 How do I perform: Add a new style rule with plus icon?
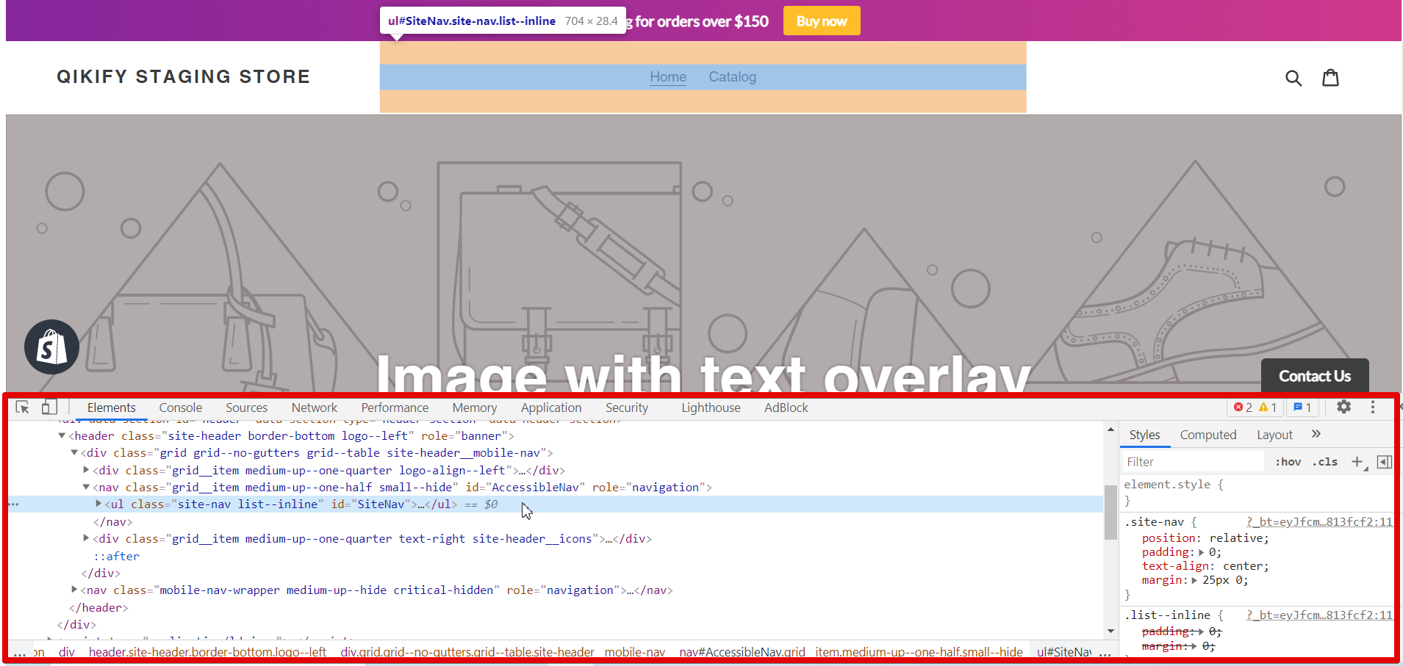click(x=1357, y=462)
